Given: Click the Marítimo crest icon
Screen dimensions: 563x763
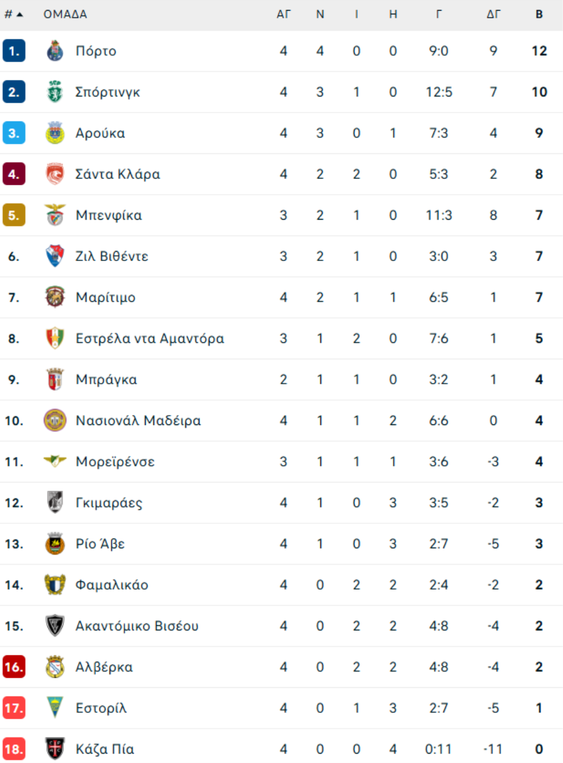Looking at the screenshot, I should 55,297.
